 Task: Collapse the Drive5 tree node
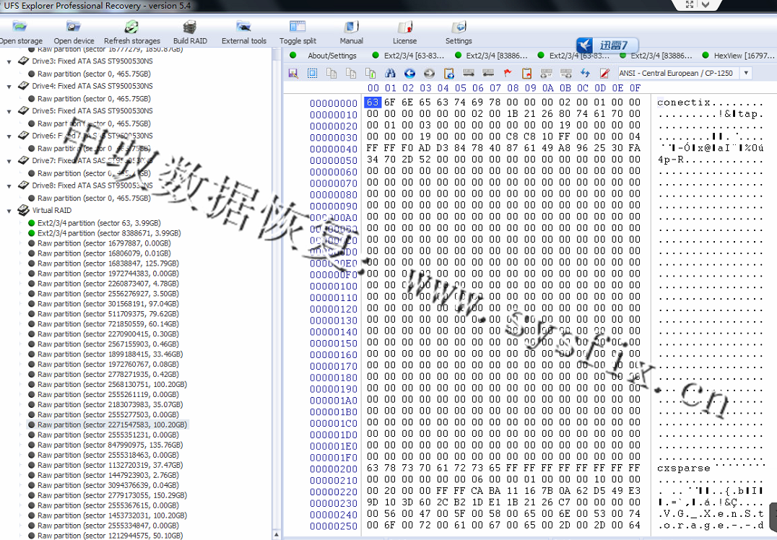click(x=9, y=111)
